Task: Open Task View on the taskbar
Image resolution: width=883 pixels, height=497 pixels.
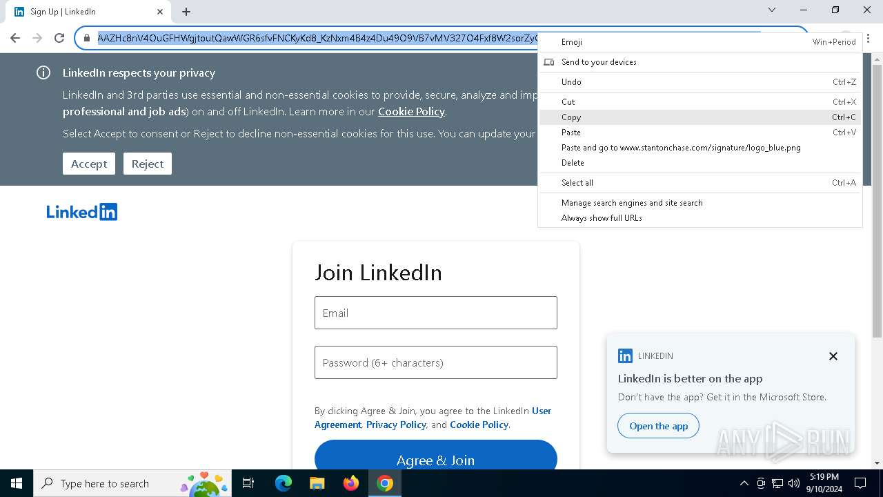Action: tap(248, 483)
